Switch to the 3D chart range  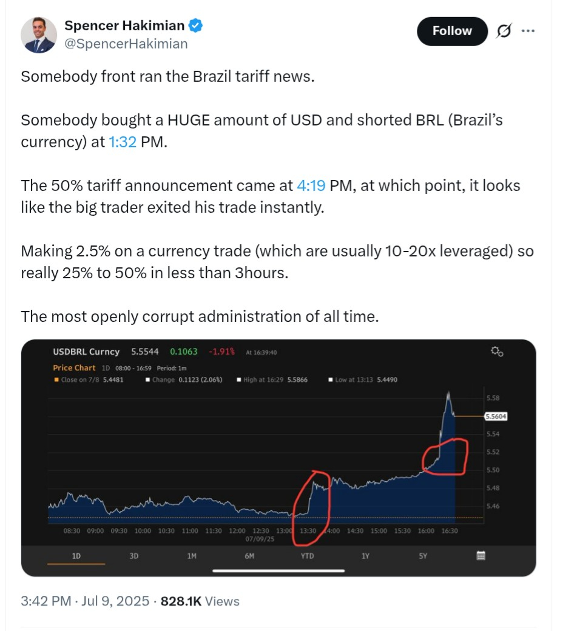(134, 555)
